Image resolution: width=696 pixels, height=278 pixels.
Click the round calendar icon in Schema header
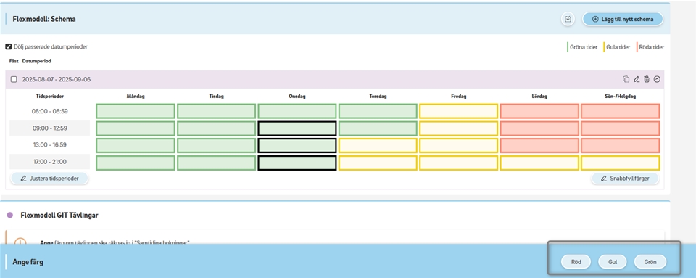(568, 19)
